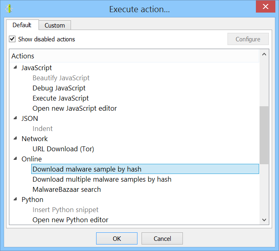This screenshot has height=251, width=279.
Task: Collapse the Python tree group
Action: point(15,199)
